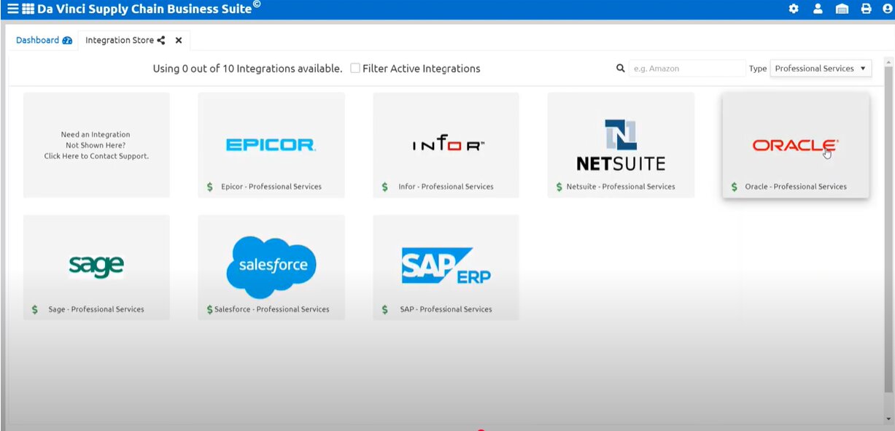Close the Integration Store tab
The image size is (895, 431).
pos(179,40)
